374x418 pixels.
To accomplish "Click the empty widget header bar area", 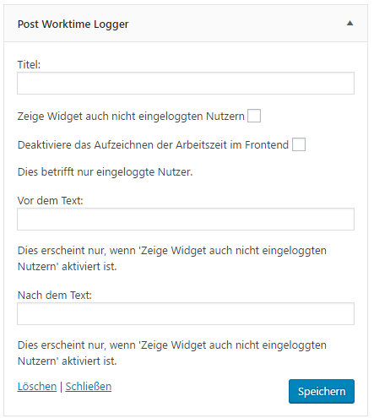I will [236, 24].
